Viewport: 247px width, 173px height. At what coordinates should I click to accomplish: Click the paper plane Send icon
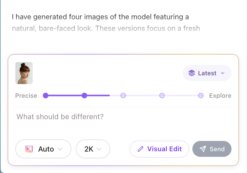(203, 149)
